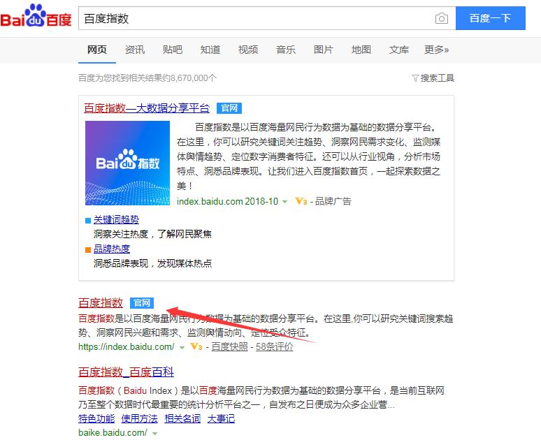Click the 搜索工具 filter icon
Screen dimensions: 541x440
415,78
